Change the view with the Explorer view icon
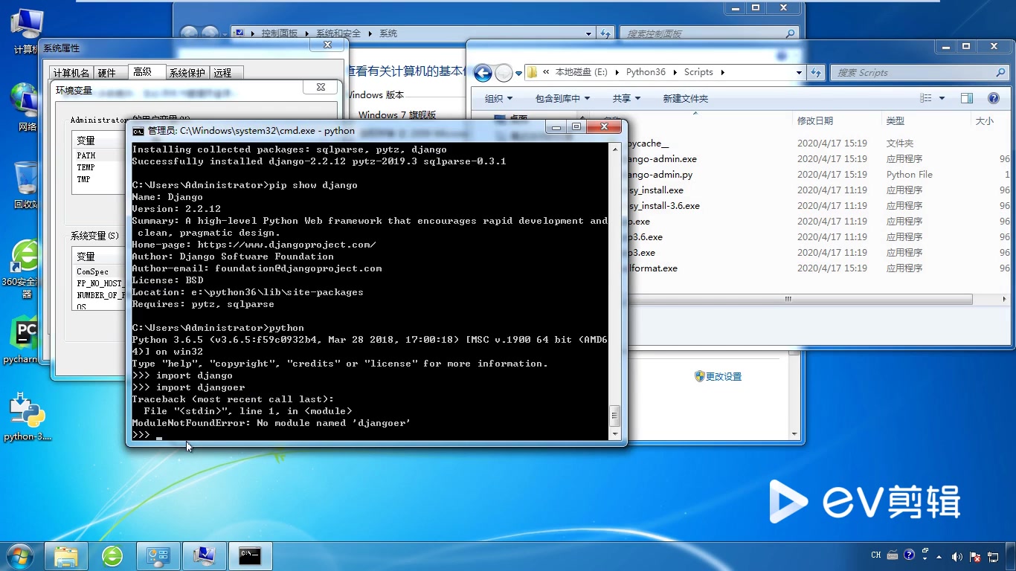Image resolution: width=1016 pixels, height=571 pixels. pos(926,98)
